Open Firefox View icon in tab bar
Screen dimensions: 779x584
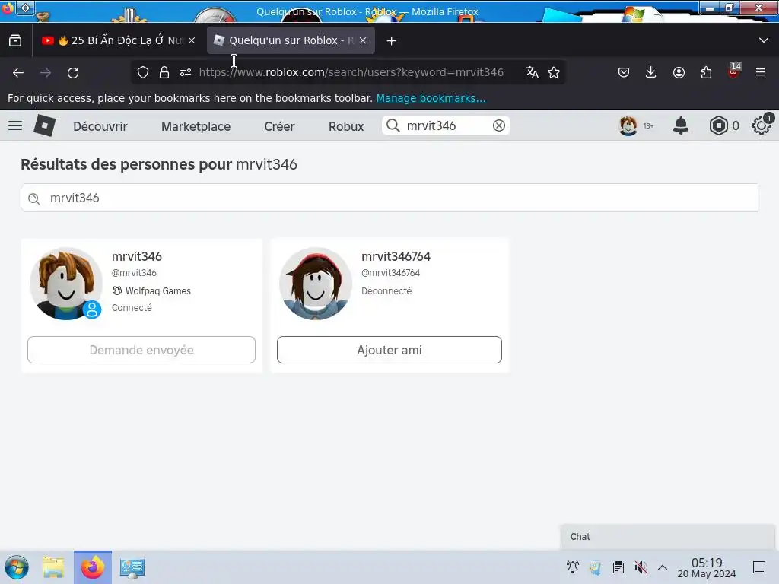[15, 41]
